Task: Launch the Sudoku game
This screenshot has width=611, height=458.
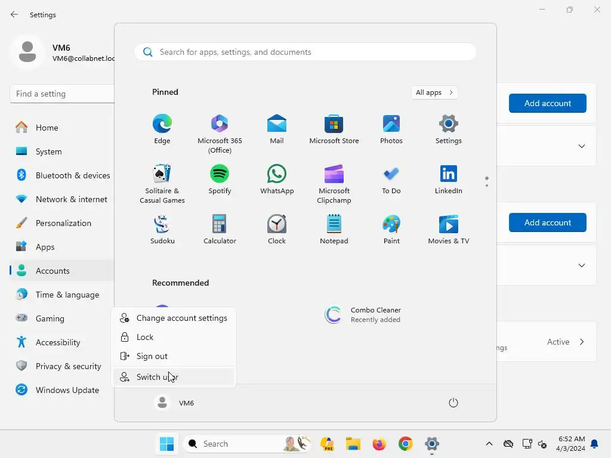Action: point(162,230)
